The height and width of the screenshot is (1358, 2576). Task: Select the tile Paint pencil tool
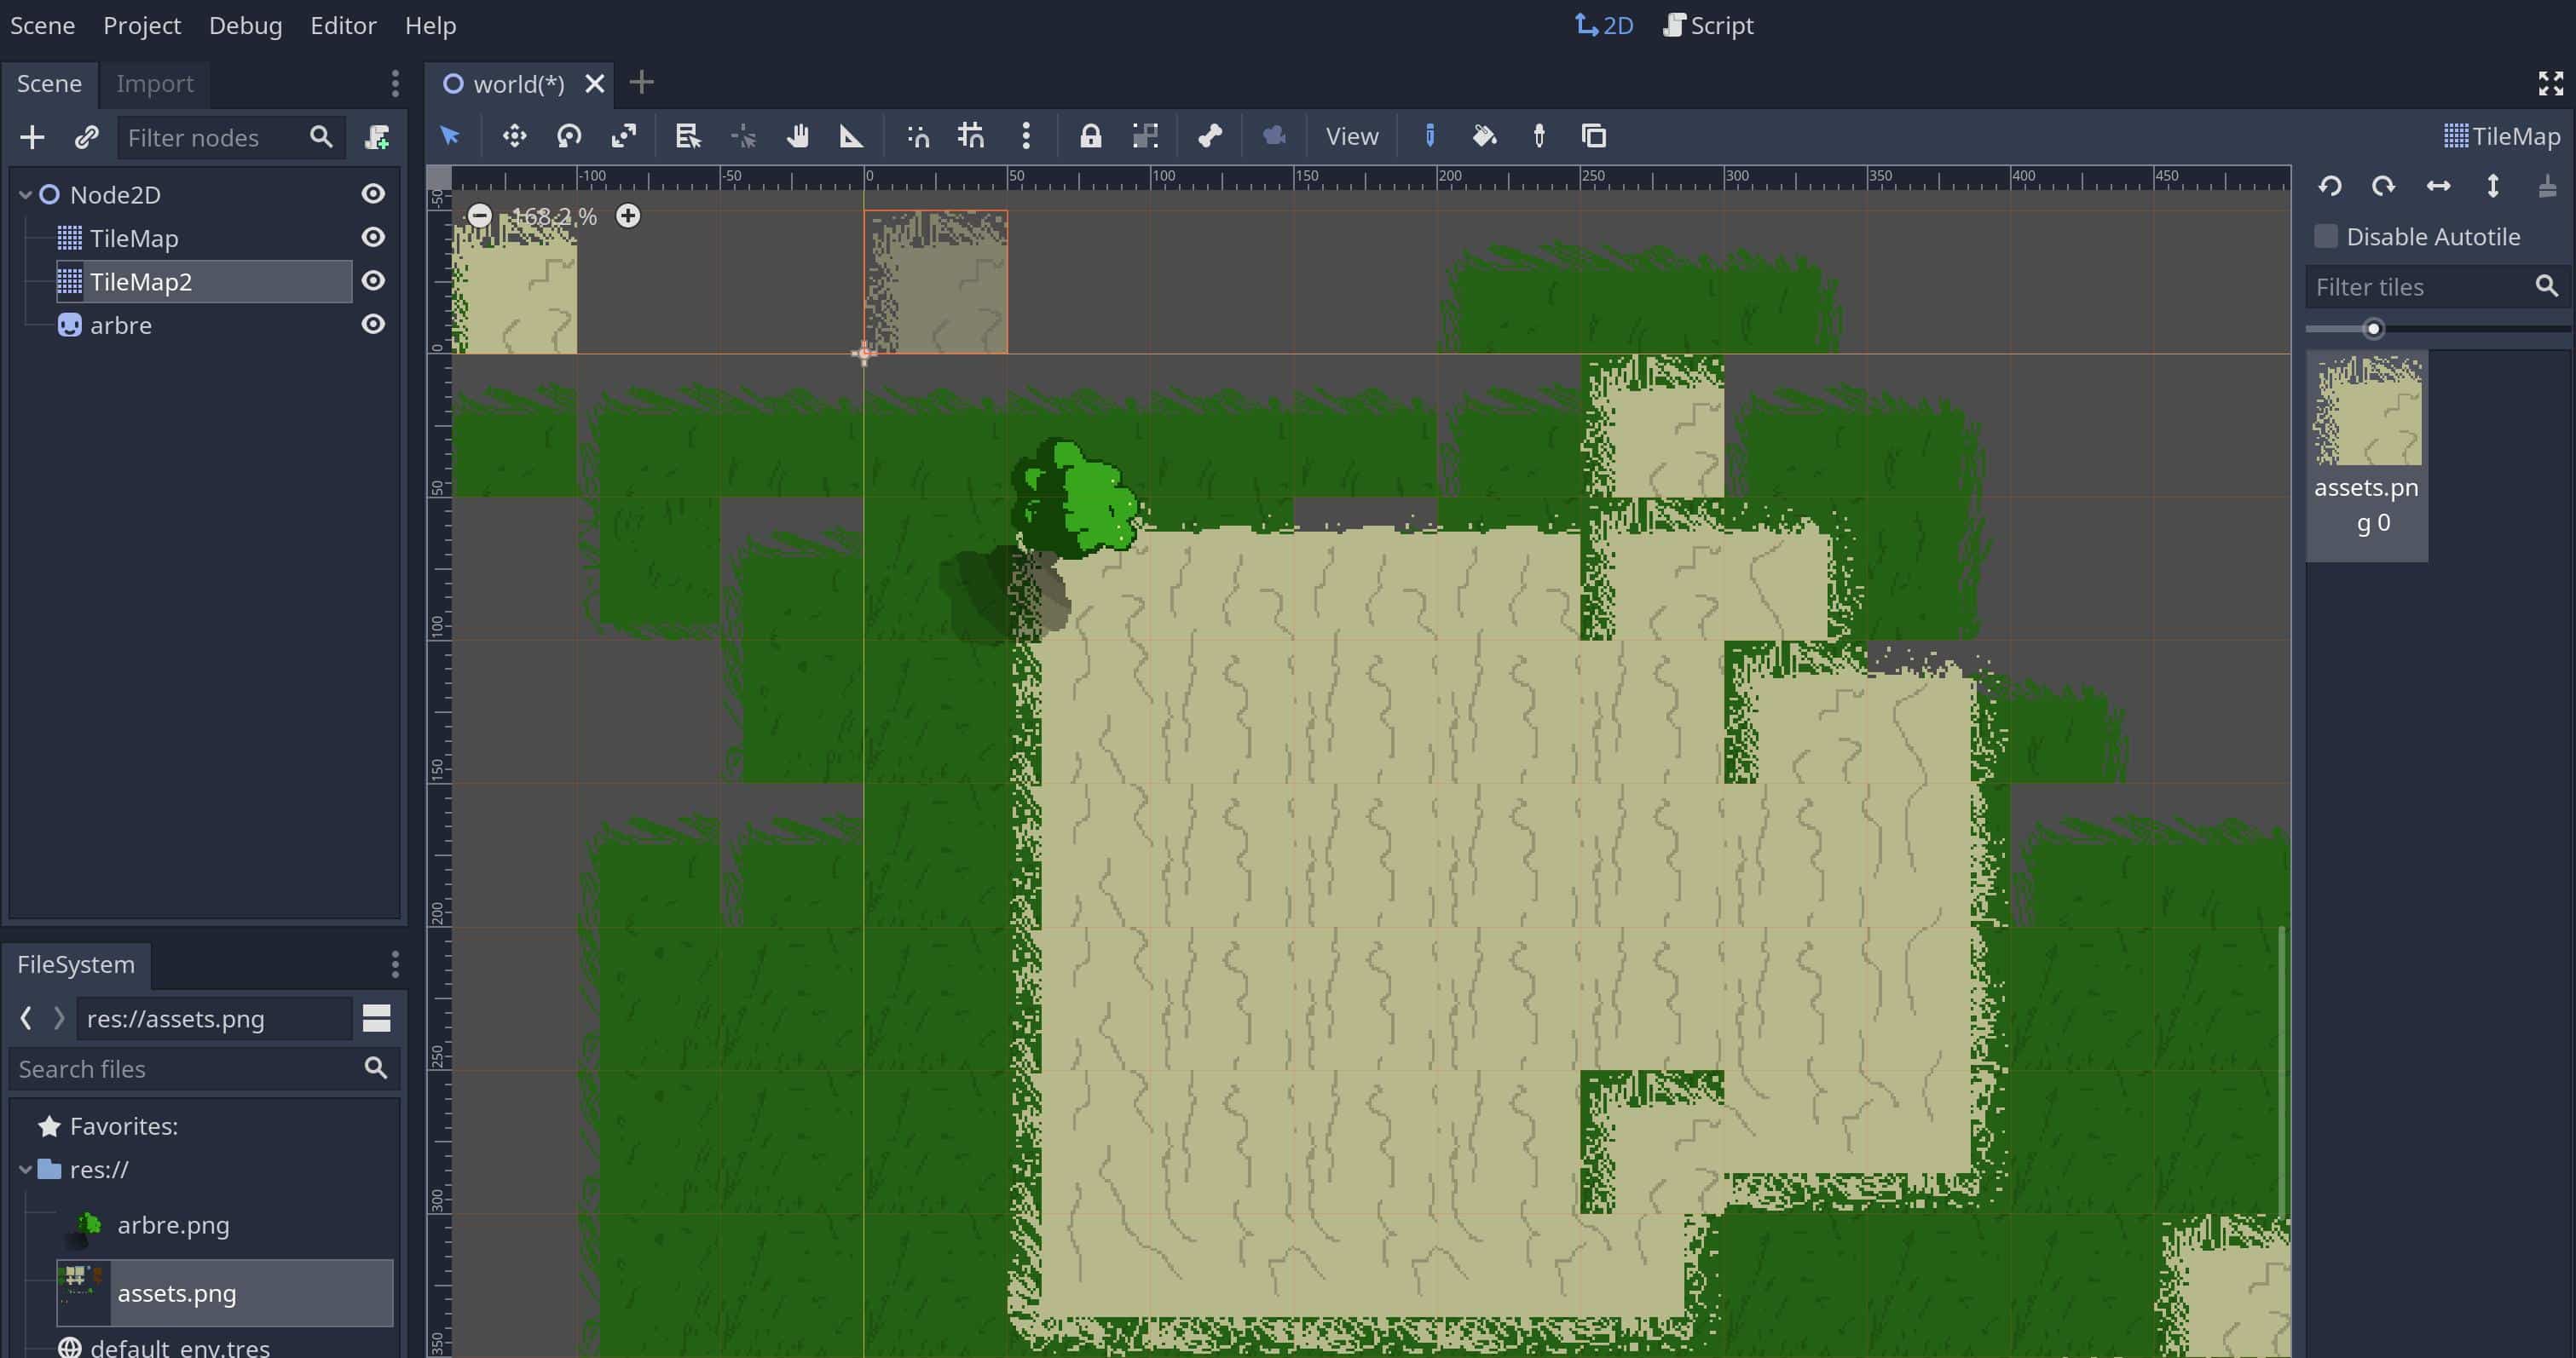[1430, 136]
